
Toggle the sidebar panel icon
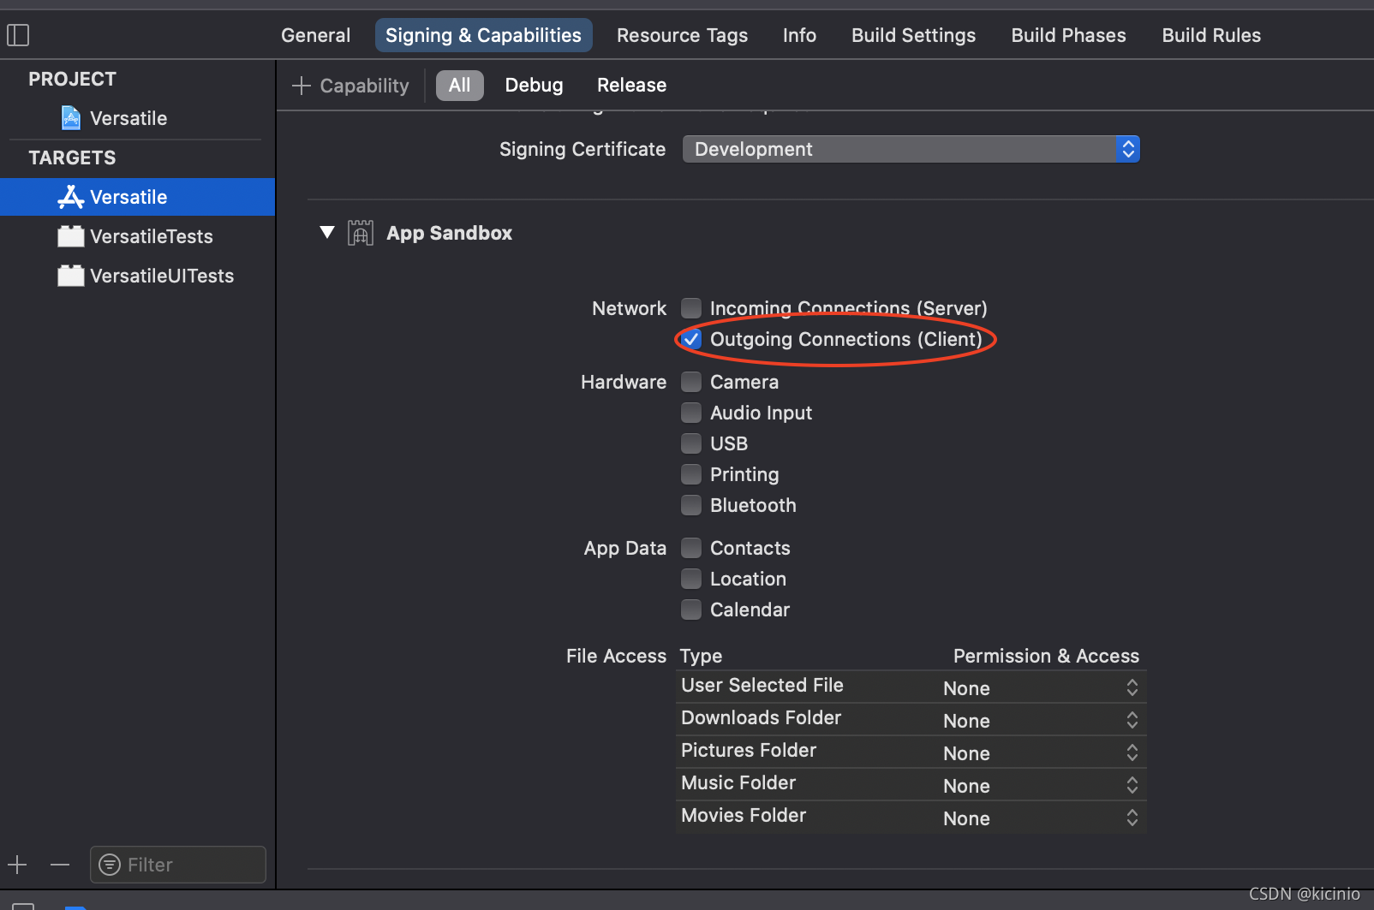(18, 35)
